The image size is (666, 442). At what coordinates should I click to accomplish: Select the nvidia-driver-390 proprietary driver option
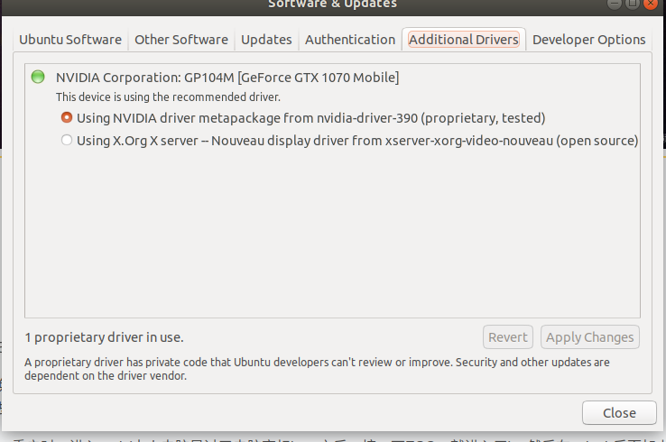pos(303,117)
